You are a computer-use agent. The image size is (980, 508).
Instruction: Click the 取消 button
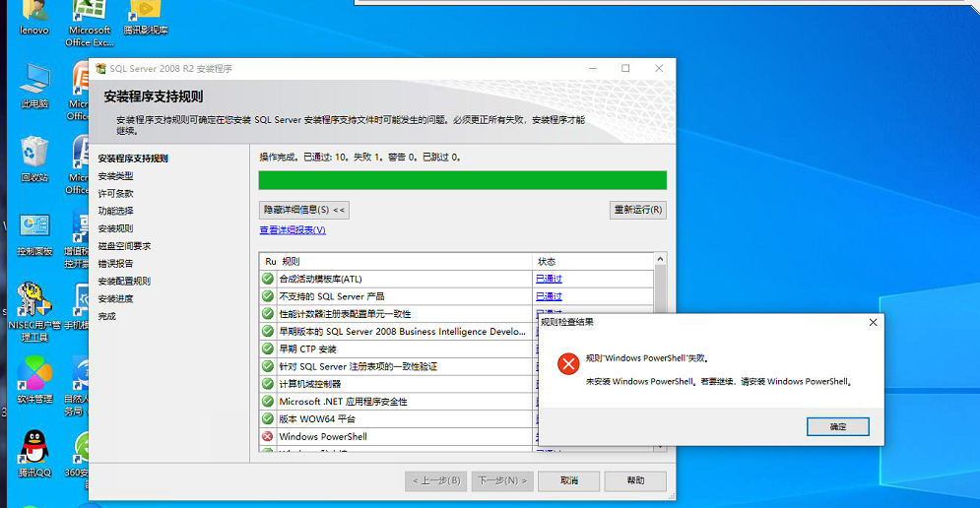click(568, 480)
